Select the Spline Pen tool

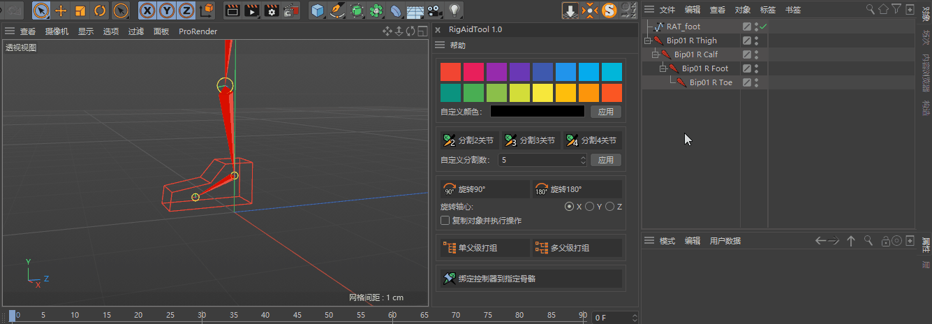[337, 10]
